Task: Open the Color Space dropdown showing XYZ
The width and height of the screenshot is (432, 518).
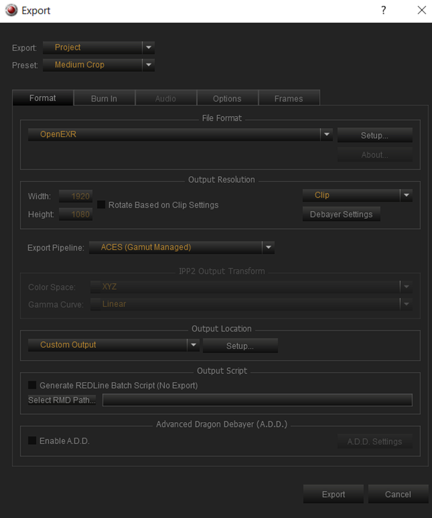Action: coord(251,287)
